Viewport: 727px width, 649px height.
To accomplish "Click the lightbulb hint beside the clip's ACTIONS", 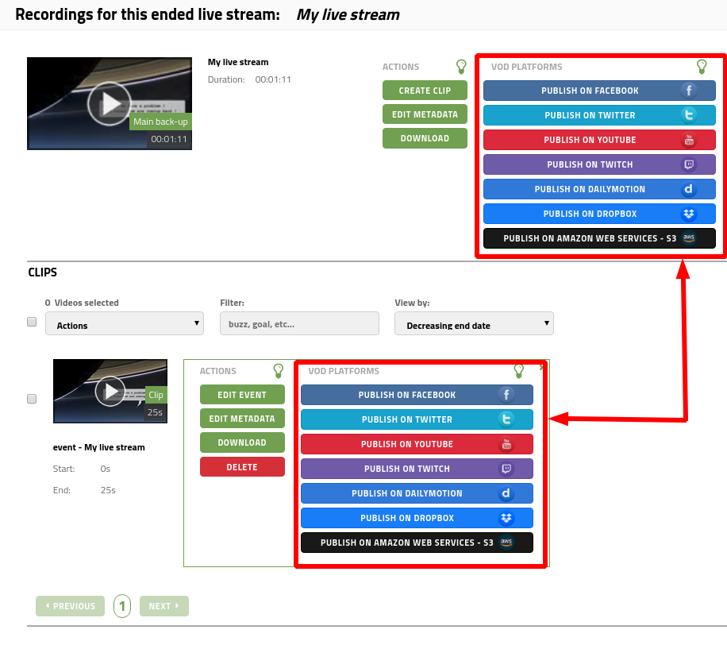I will [279, 371].
